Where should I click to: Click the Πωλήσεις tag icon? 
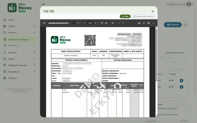click(x=5, y=33)
